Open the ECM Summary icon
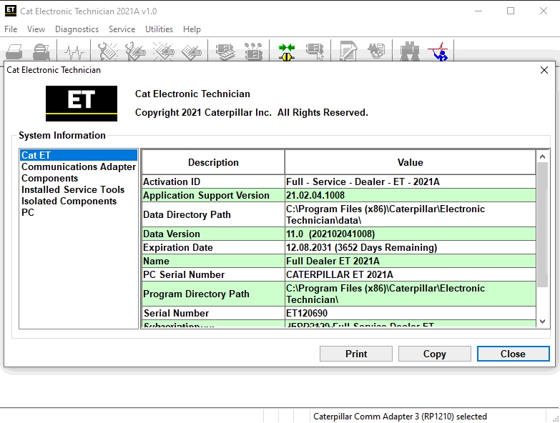Viewport: 560px width, 423px height. (x=225, y=51)
